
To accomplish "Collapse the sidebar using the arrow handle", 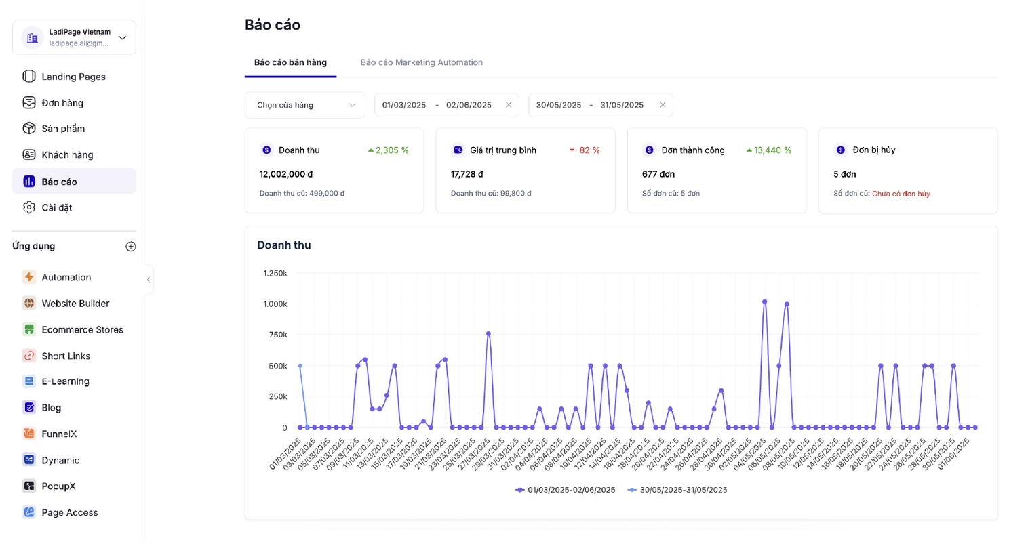I will (149, 279).
